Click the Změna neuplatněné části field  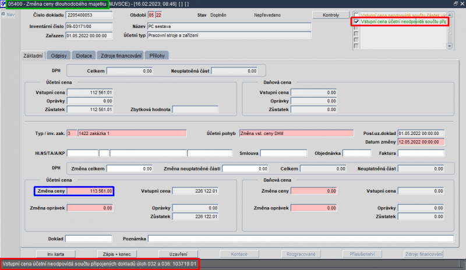point(245,168)
